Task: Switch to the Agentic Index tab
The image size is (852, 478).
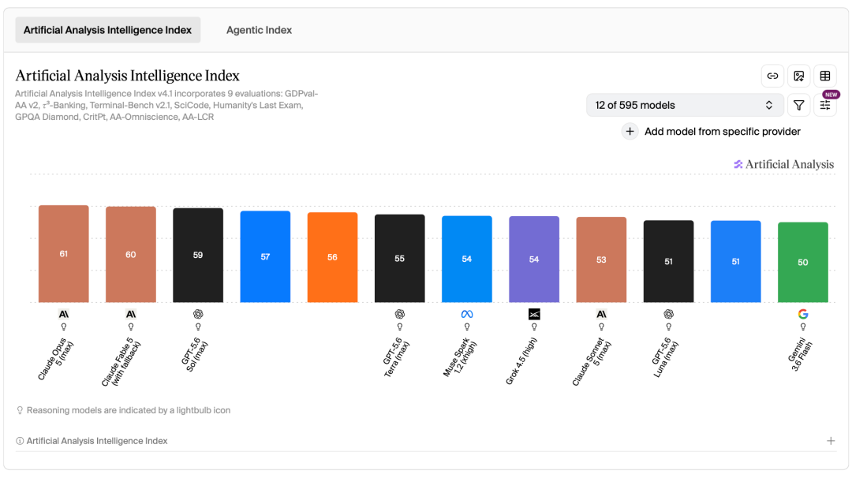Action: pos(260,30)
